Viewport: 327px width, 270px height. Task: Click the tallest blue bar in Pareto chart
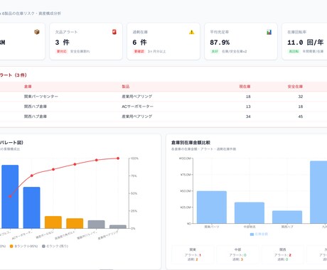pyautogui.click(x=10, y=197)
